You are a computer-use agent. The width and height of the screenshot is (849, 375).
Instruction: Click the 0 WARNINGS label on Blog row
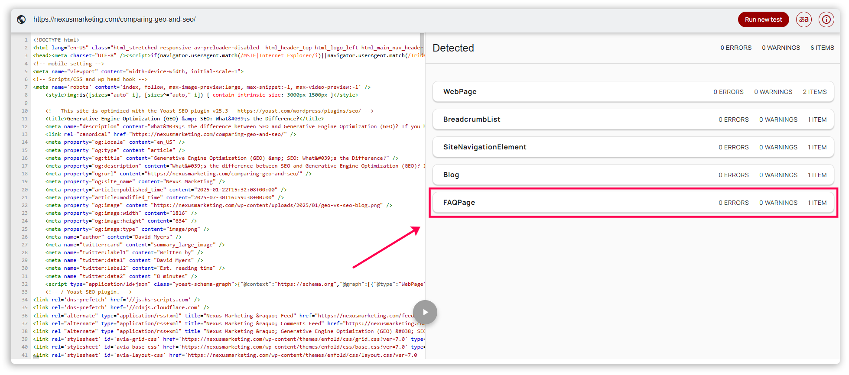pyautogui.click(x=778, y=175)
